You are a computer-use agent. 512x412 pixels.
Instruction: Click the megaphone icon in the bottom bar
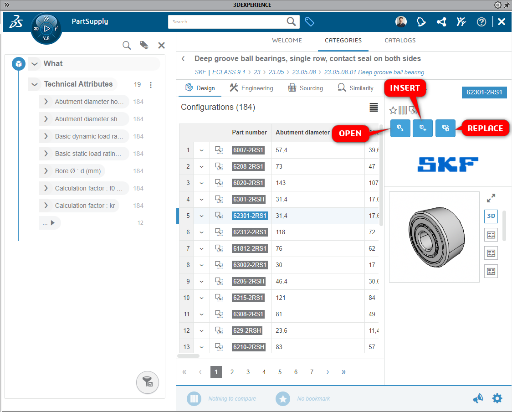click(x=478, y=398)
